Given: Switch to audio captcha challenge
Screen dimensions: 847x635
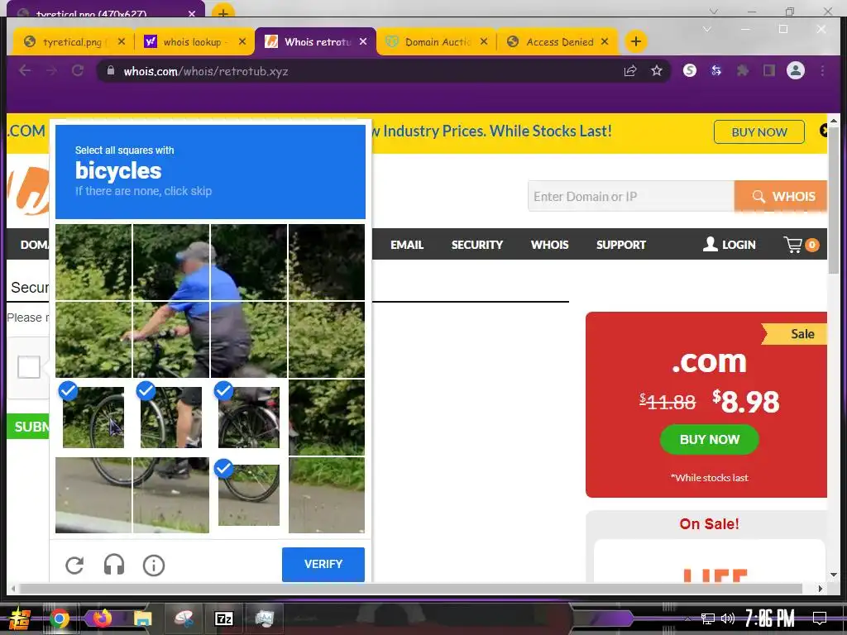Looking at the screenshot, I should click(114, 566).
